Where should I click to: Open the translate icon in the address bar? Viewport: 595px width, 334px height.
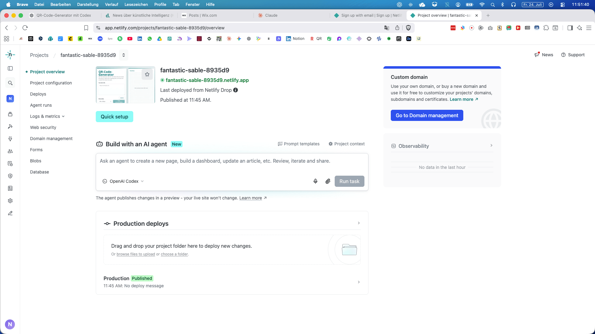[x=387, y=28]
